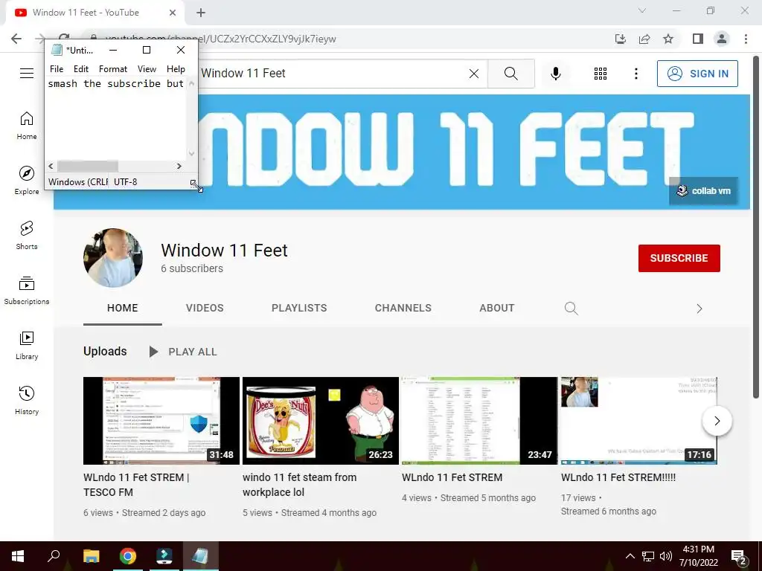Open History in the sidebar

click(27, 401)
